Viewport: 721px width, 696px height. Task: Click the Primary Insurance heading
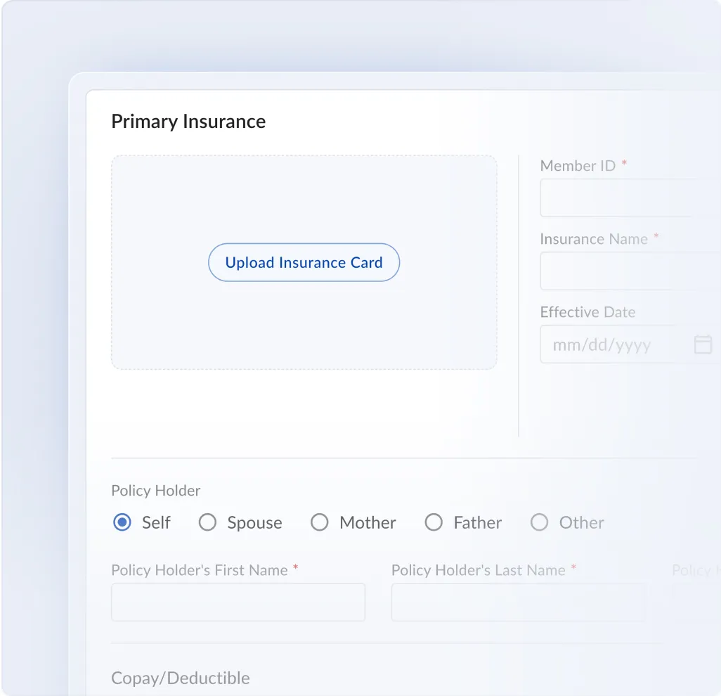point(188,122)
